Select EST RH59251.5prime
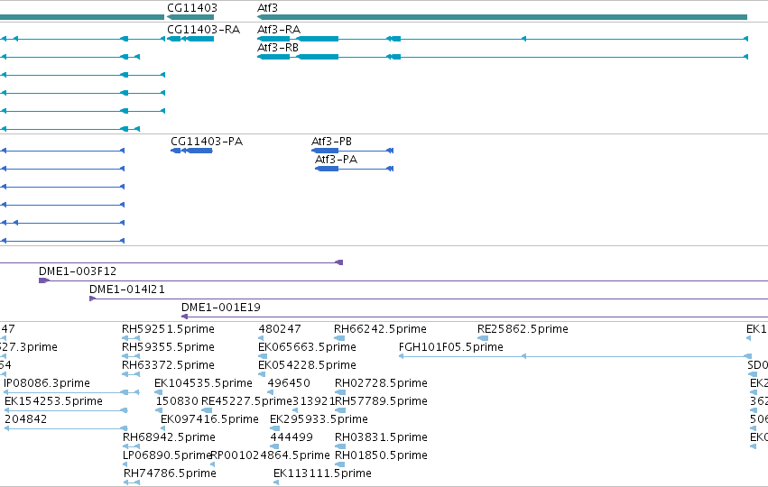768x487 pixels. (168, 329)
